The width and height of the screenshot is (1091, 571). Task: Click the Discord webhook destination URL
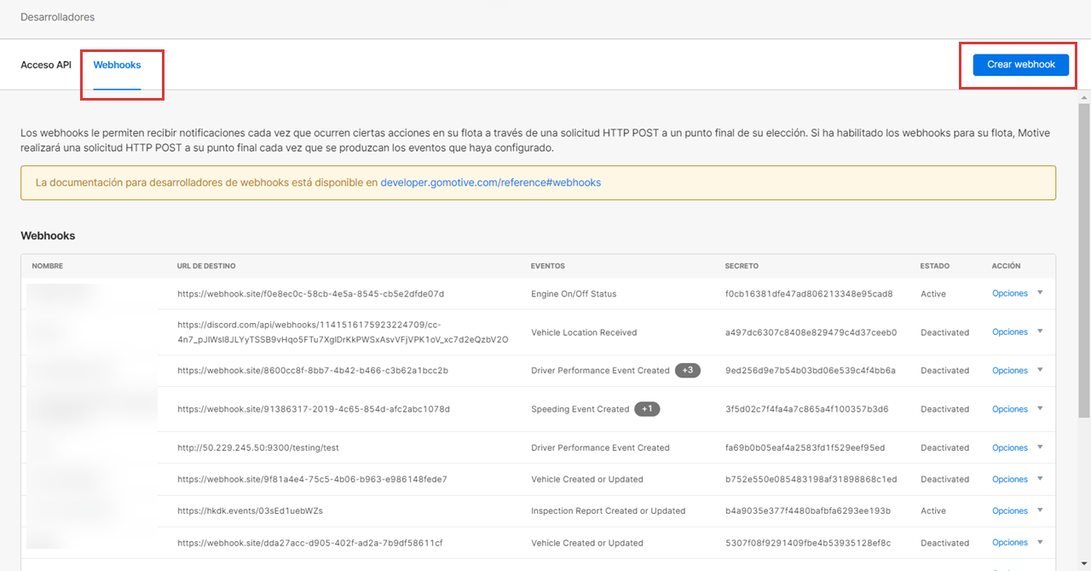pos(343,332)
